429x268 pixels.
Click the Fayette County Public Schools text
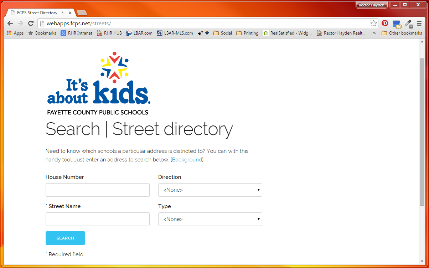coord(98,112)
